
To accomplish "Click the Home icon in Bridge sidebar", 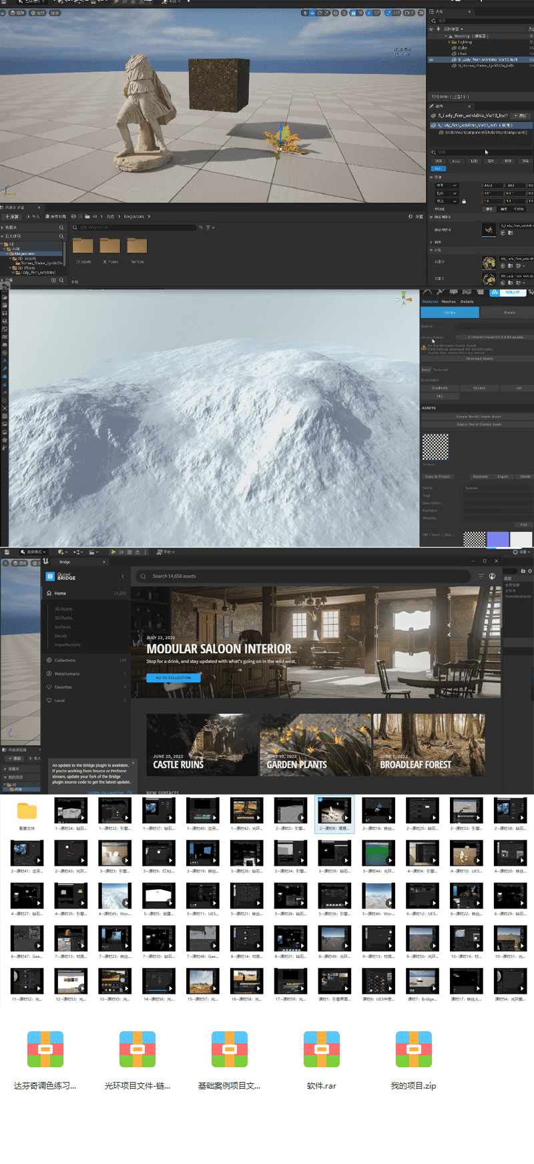I will click(x=49, y=593).
